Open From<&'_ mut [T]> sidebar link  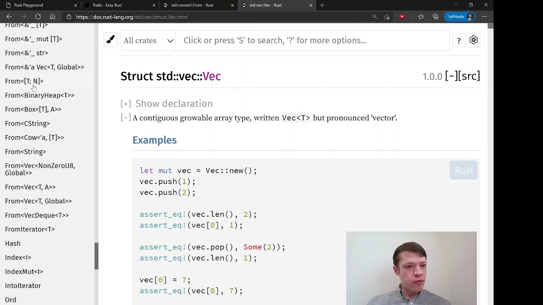coord(34,39)
